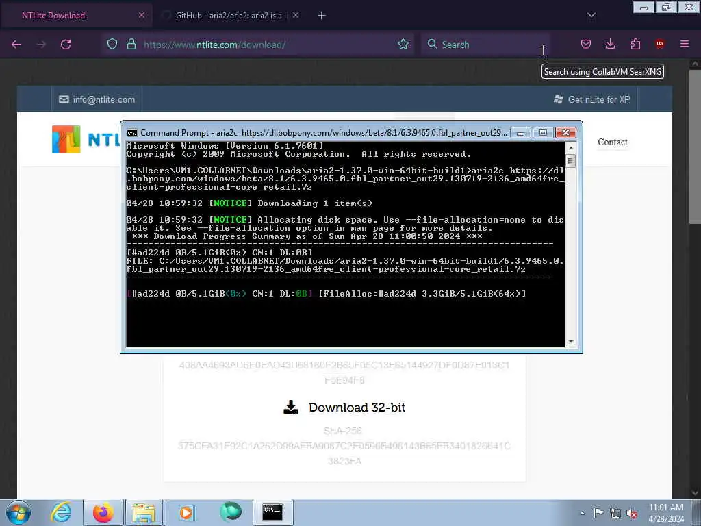
Task: Switch to GitHub aria2 tab
Action: (x=228, y=16)
